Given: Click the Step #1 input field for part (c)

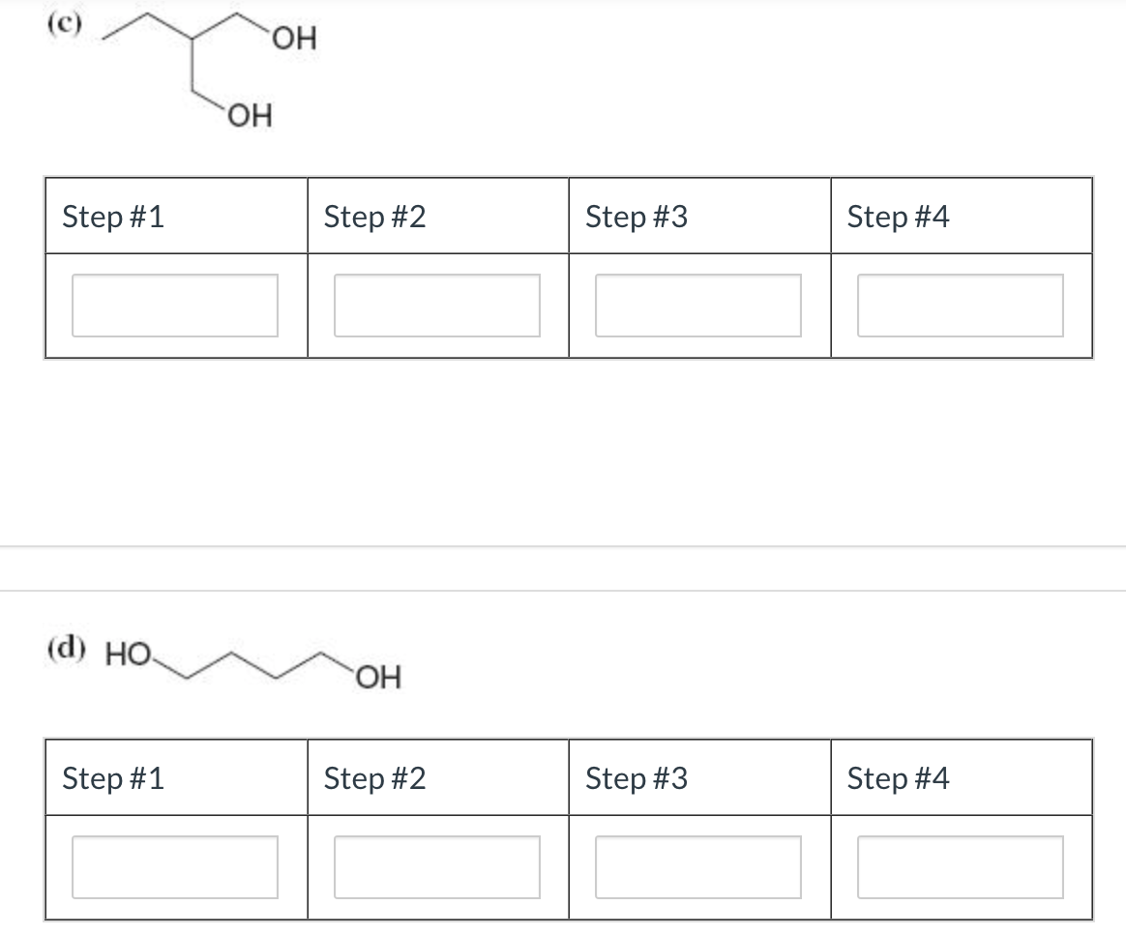Looking at the screenshot, I should (x=174, y=304).
